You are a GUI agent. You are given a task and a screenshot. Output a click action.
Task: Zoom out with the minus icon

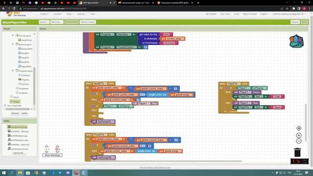pos(299,141)
